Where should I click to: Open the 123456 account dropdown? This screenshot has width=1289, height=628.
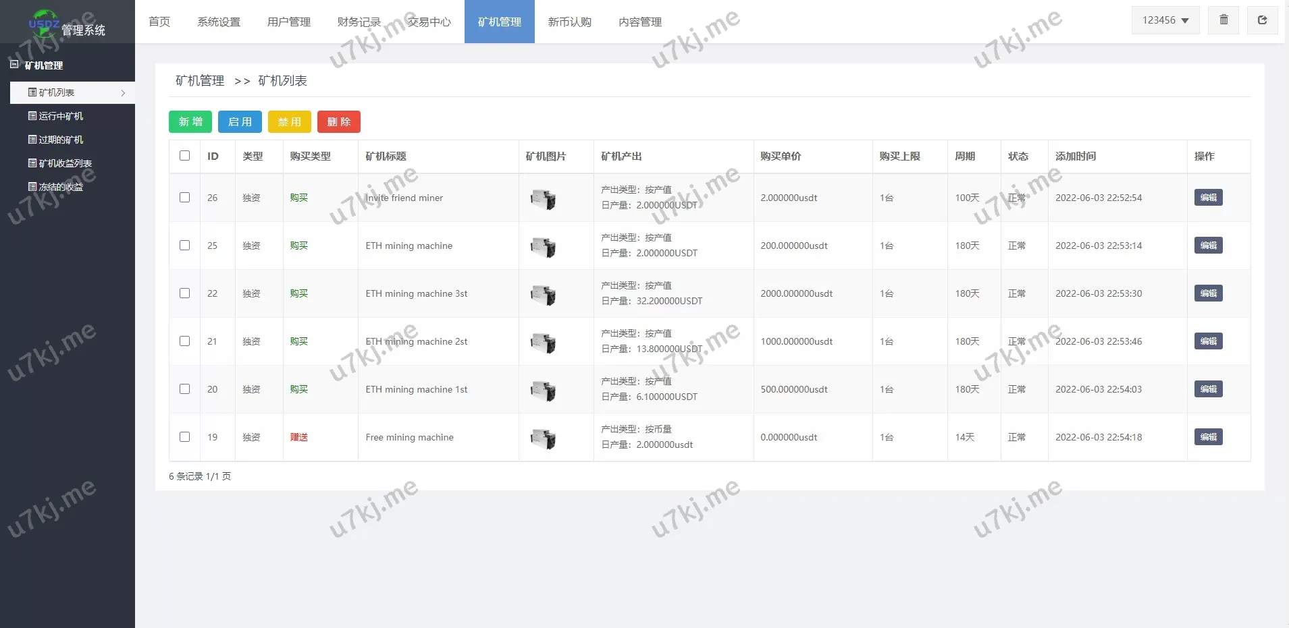[1165, 20]
